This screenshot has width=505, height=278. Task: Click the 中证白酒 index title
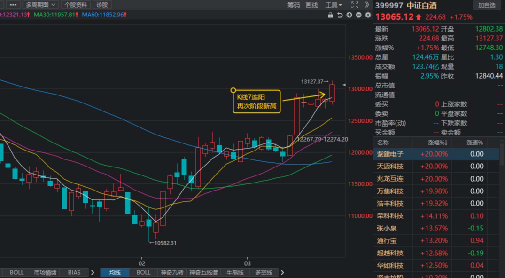[x=421, y=6]
